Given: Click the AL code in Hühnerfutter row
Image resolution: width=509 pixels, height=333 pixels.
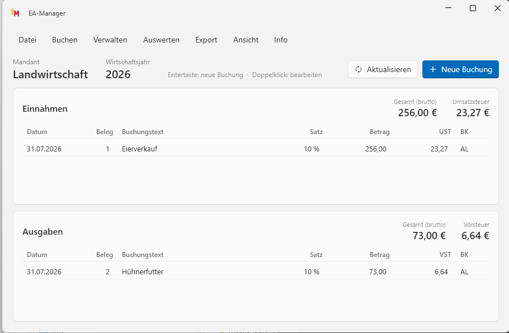Looking at the screenshot, I should 464,272.
